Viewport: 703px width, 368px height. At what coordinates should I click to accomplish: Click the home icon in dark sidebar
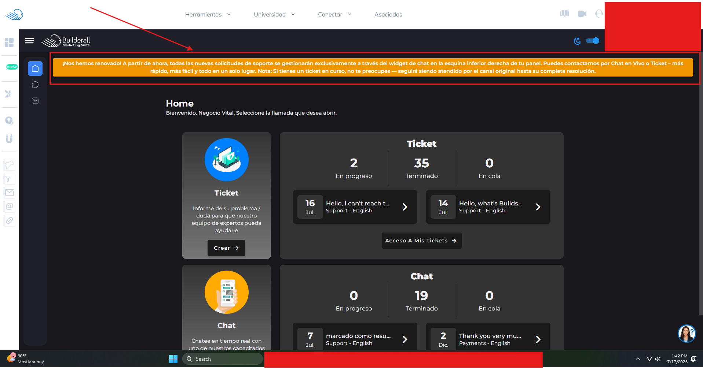click(x=35, y=68)
